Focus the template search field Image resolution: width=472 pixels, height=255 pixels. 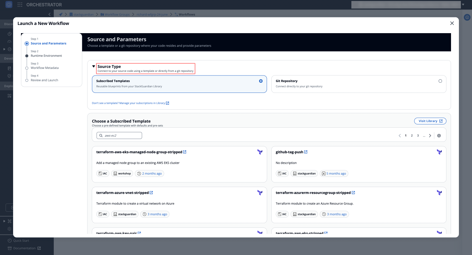click(x=119, y=136)
